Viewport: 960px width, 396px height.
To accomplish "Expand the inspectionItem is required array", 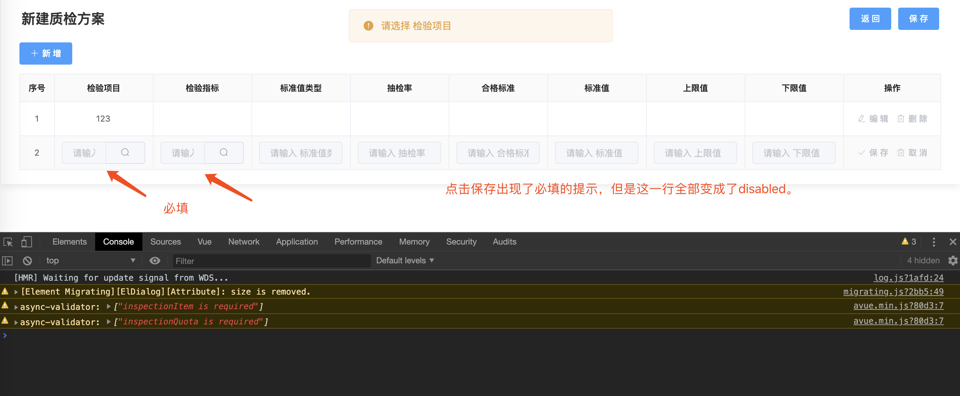I will click(108, 306).
